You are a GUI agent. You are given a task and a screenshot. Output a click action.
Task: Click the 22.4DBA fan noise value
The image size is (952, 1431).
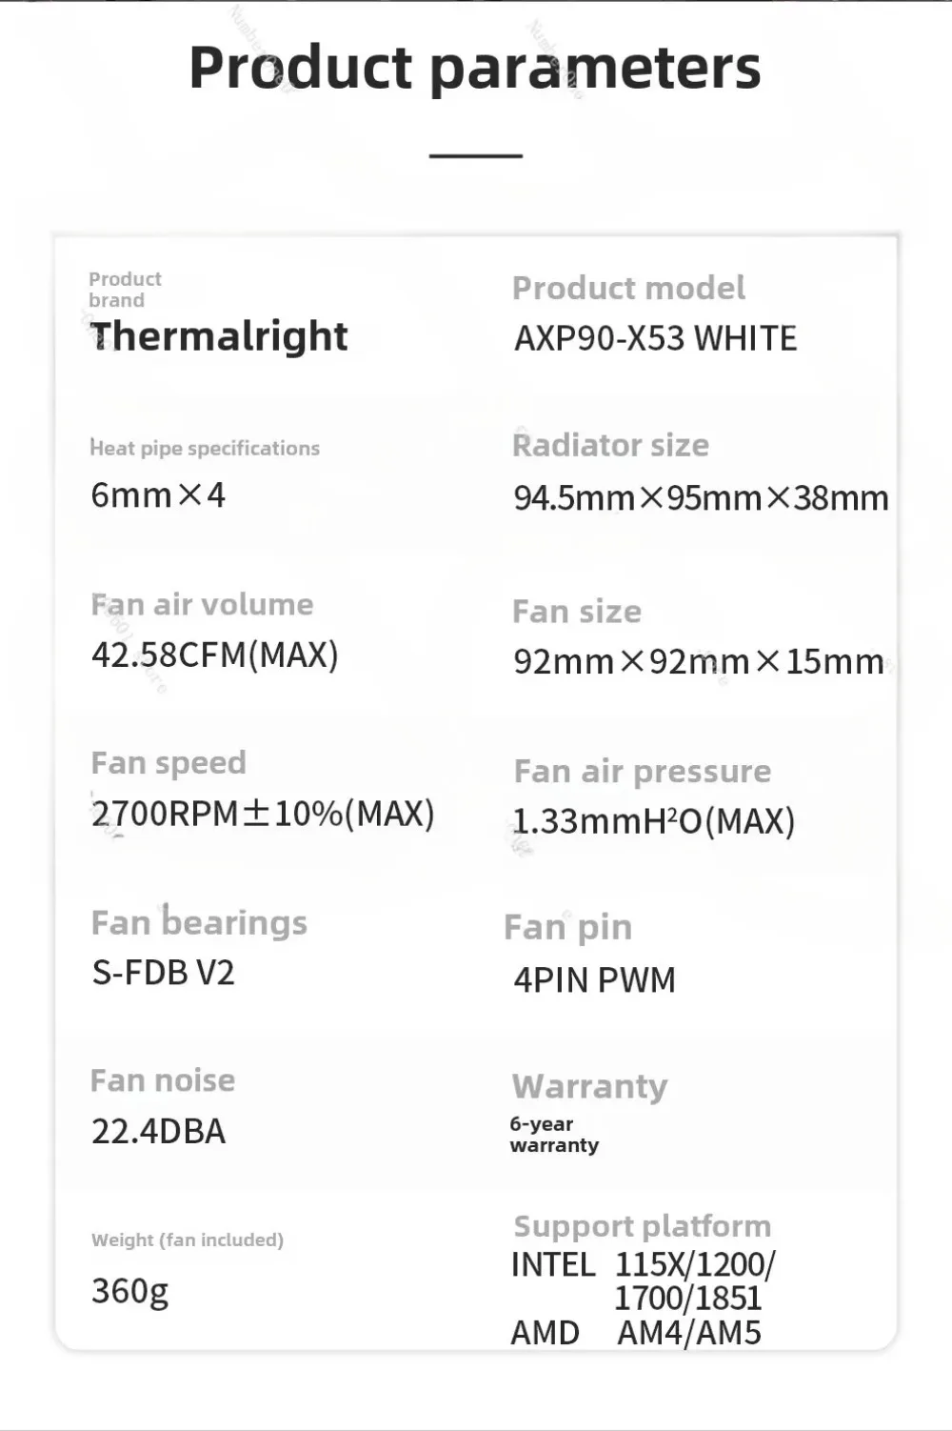(x=159, y=1132)
